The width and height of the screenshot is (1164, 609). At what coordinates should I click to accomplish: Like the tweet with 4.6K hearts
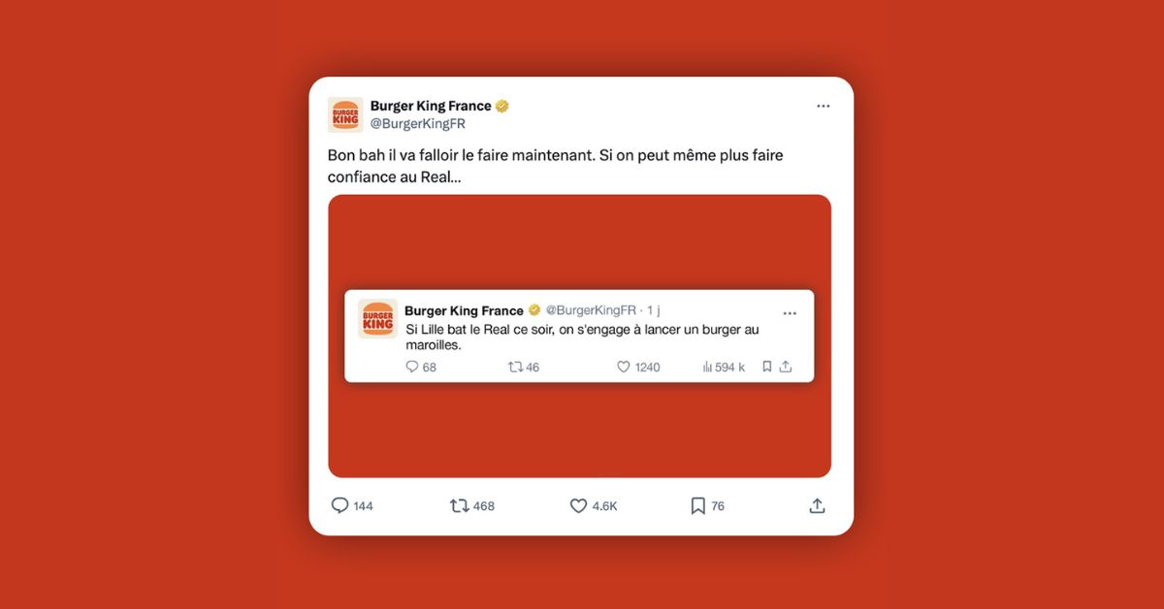578,506
